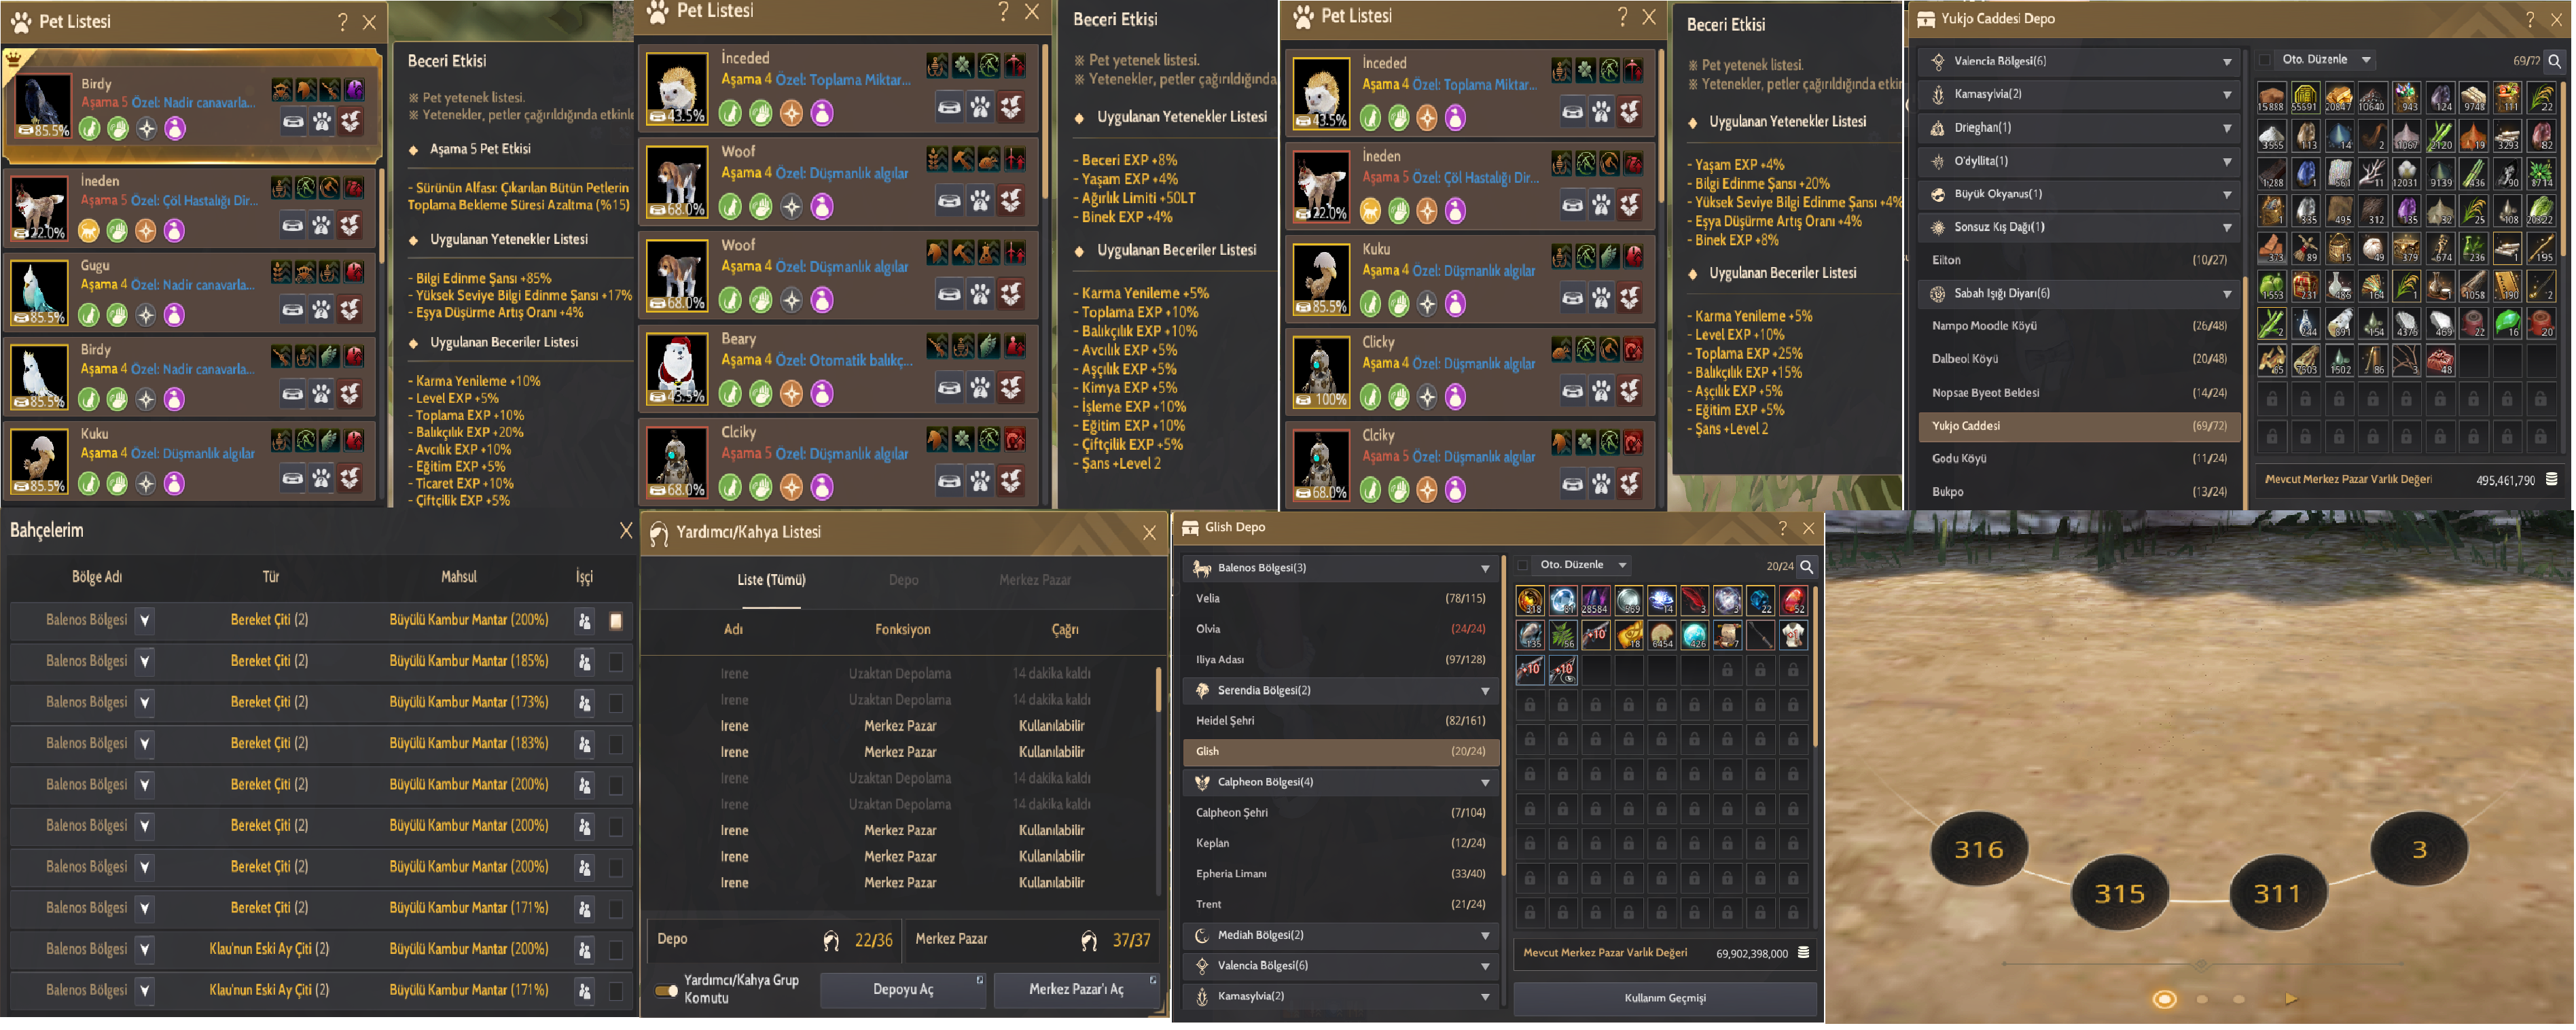
Task: Click the paw icon on Birdy's top row
Action: point(322,122)
